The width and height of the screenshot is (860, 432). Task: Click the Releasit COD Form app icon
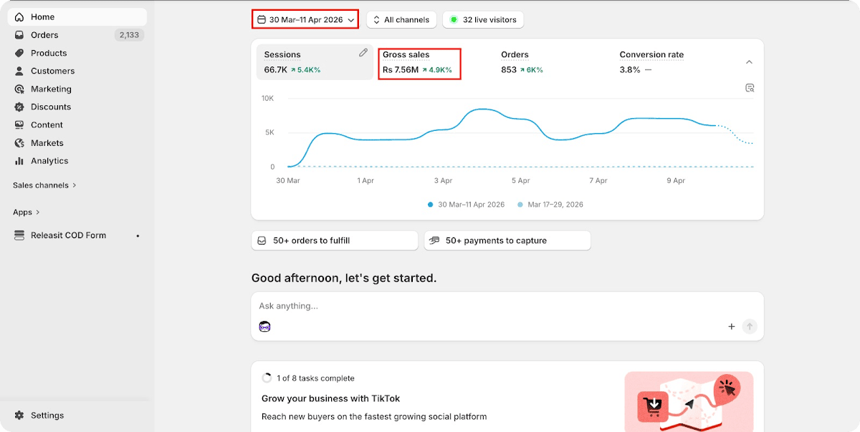tap(19, 235)
